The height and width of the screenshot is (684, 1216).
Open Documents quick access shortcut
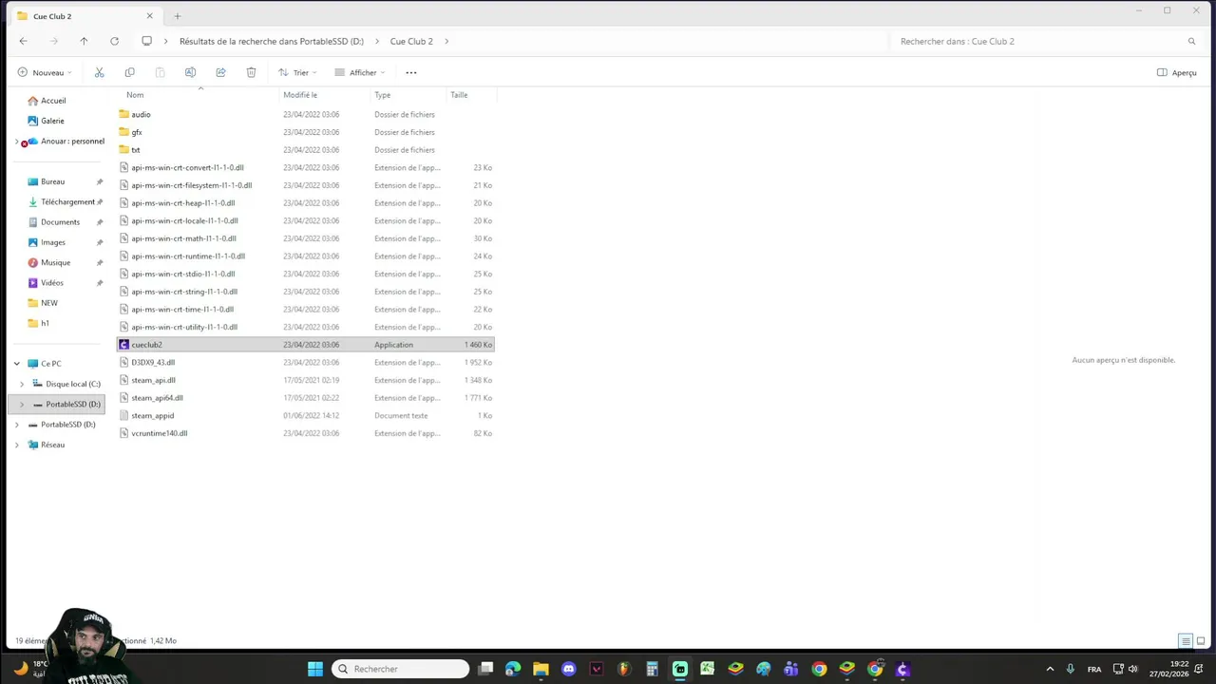(x=60, y=222)
